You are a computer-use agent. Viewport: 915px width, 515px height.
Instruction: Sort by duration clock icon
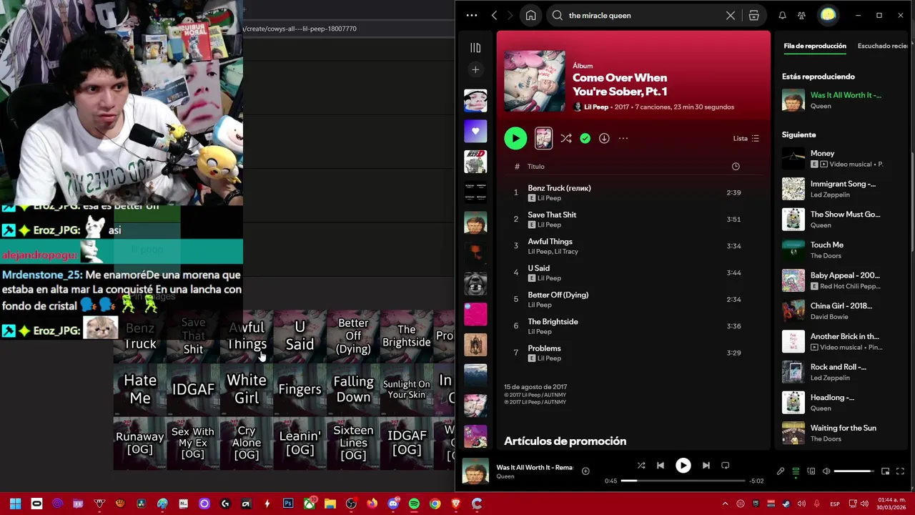tap(736, 167)
